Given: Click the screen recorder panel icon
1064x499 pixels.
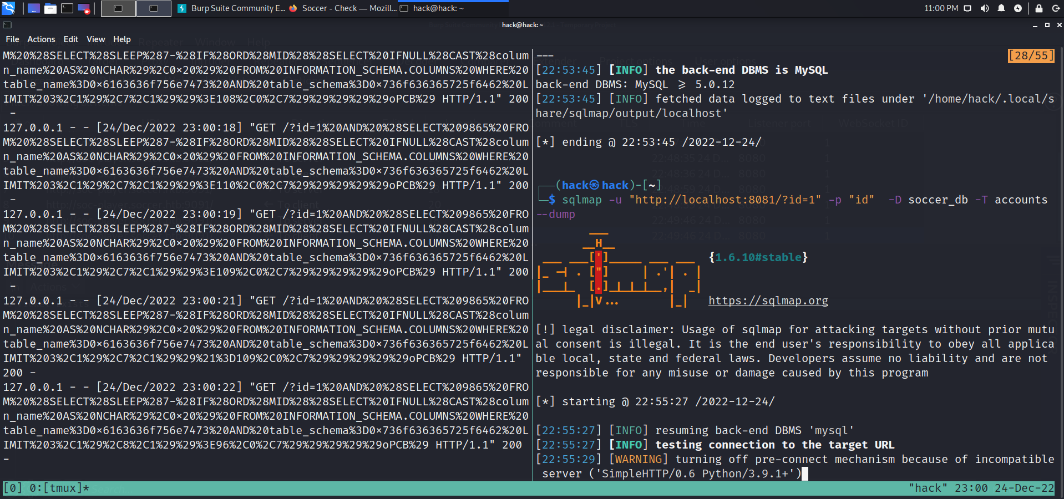Looking at the screenshot, I should pyautogui.click(x=84, y=8).
